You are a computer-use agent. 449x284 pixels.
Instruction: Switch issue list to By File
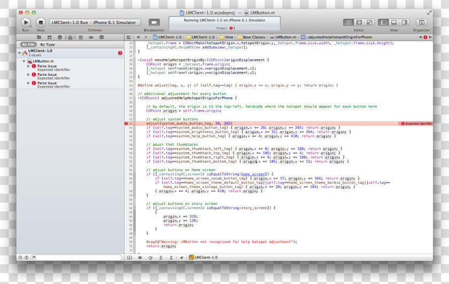[28, 45]
